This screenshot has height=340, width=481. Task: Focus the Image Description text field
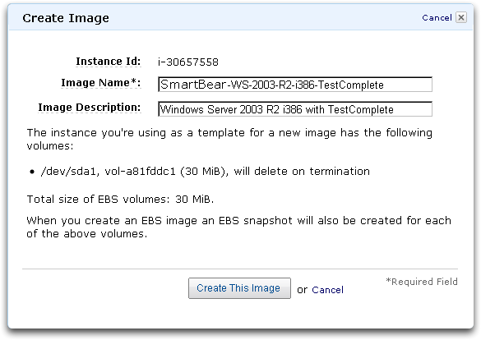(295, 109)
